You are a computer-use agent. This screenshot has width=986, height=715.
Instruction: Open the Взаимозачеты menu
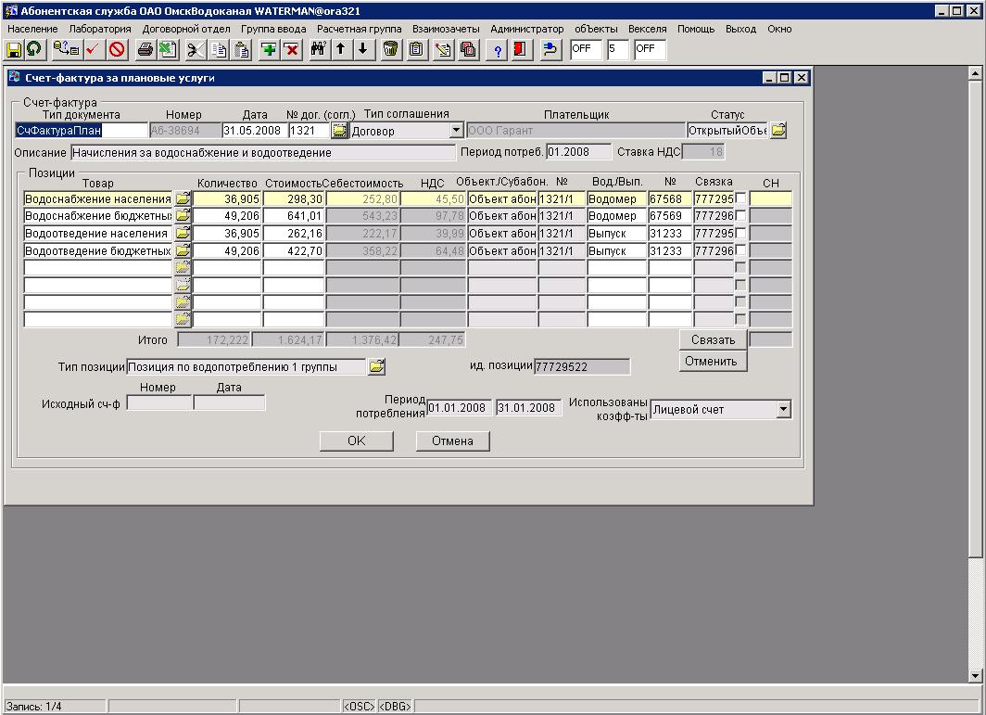[446, 29]
